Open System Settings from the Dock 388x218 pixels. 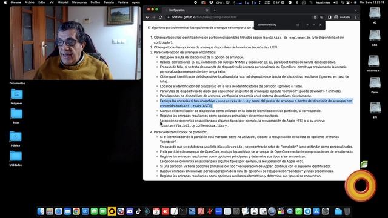pos(326,211)
